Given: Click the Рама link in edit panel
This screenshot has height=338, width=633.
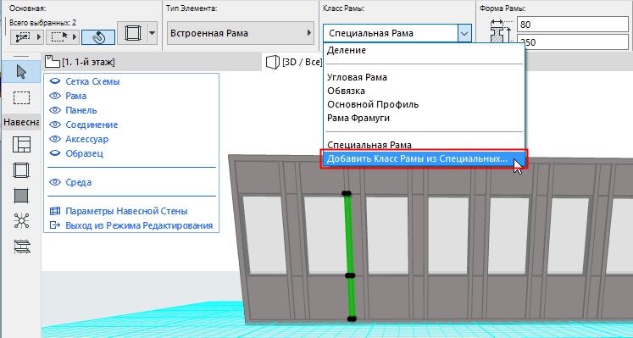Looking at the screenshot, I should (76, 96).
